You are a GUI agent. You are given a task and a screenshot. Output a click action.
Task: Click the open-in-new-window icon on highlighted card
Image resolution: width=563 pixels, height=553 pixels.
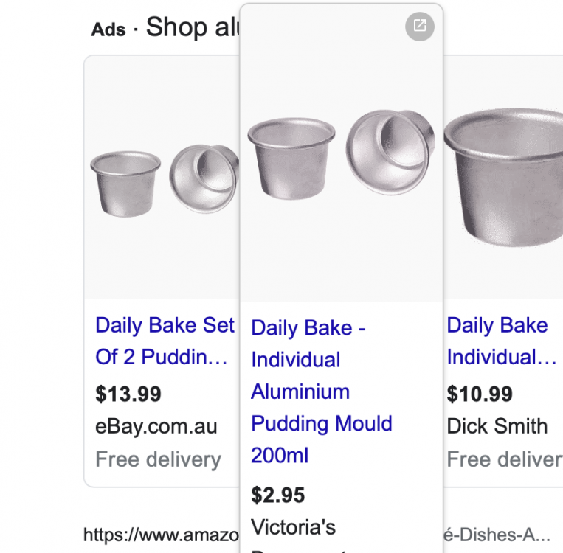point(420,27)
